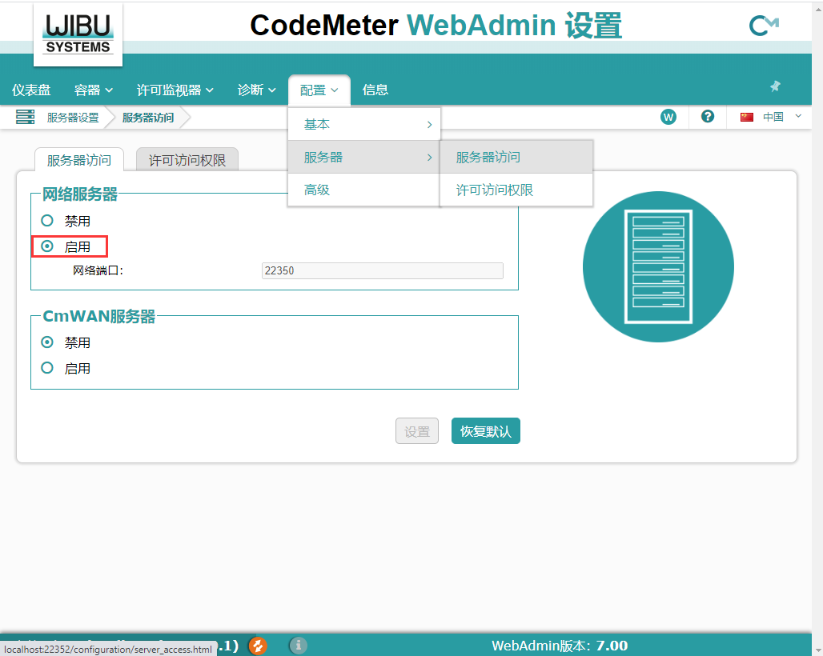The width and height of the screenshot is (823, 656).
Task: Open the 仪表盘 menu item
Action: point(31,90)
